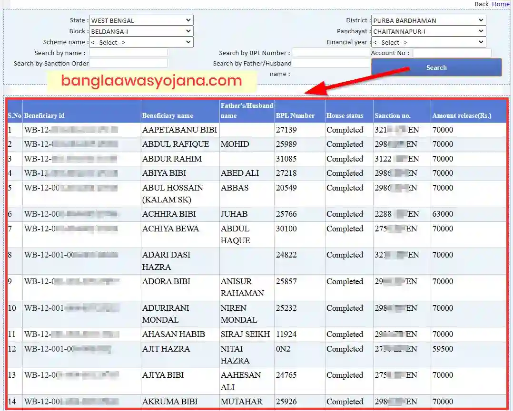Image resolution: width=513 pixels, height=411 pixels.
Task: Click amount 63000 in ACHHRA BIBI row
Action: point(443,214)
